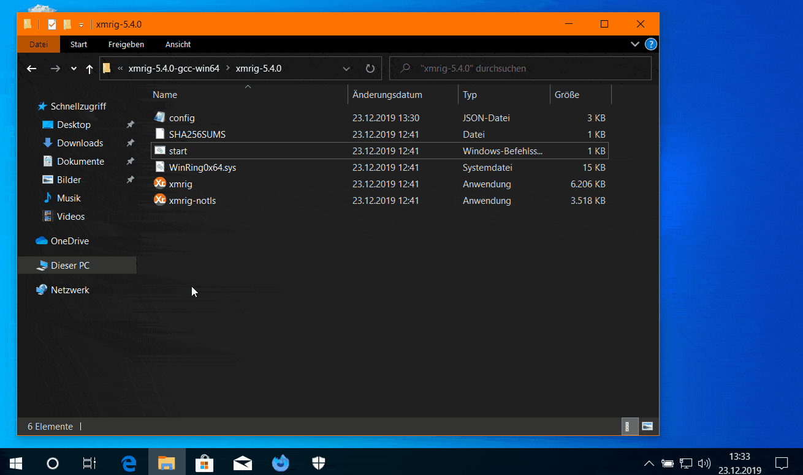
Task: Go forward with the right arrow
Action: click(55, 69)
